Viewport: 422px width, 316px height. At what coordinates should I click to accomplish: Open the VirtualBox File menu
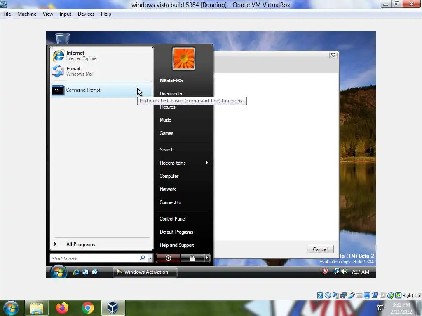tap(7, 14)
